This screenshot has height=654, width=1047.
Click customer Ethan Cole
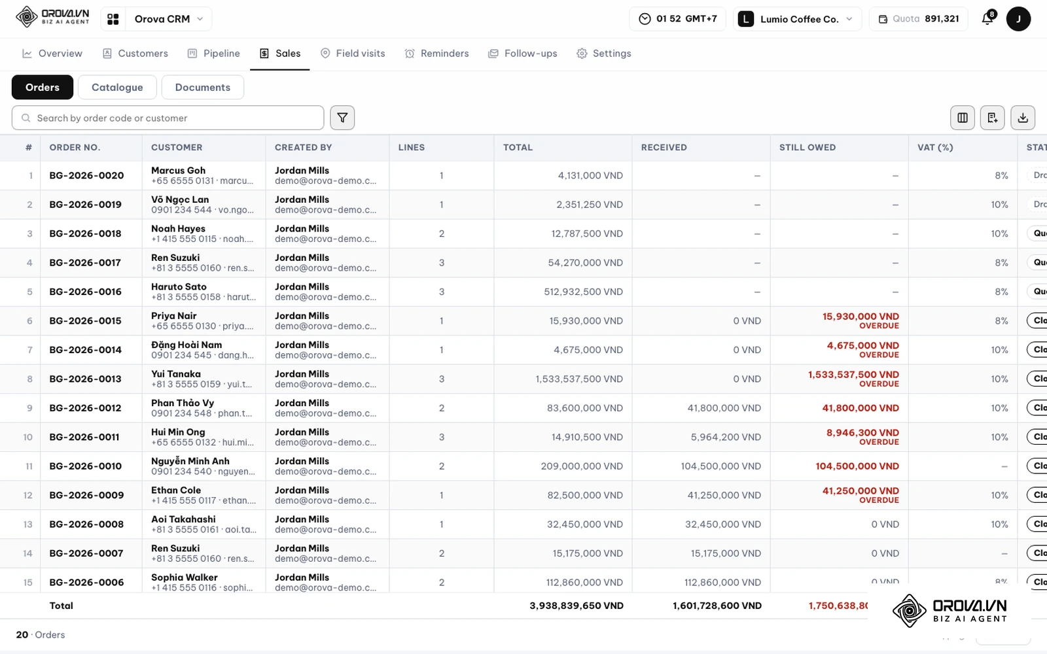[176, 490]
